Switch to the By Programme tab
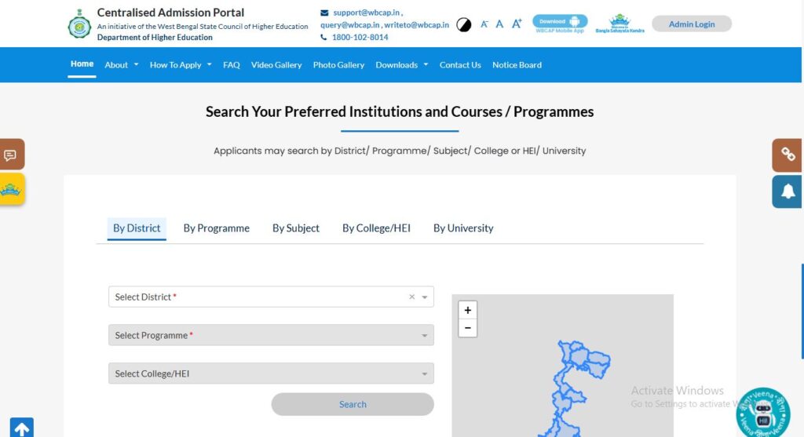 [x=217, y=228]
